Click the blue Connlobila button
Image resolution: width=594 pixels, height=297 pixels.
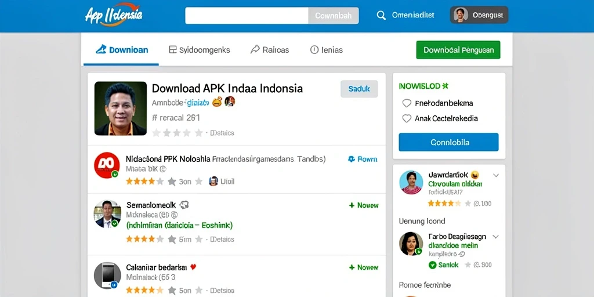coord(448,142)
